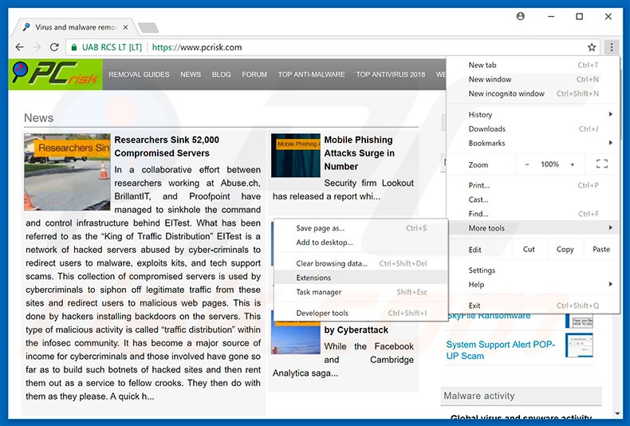Open TOP ANTIVIRUS 2018 nav link

point(391,74)
